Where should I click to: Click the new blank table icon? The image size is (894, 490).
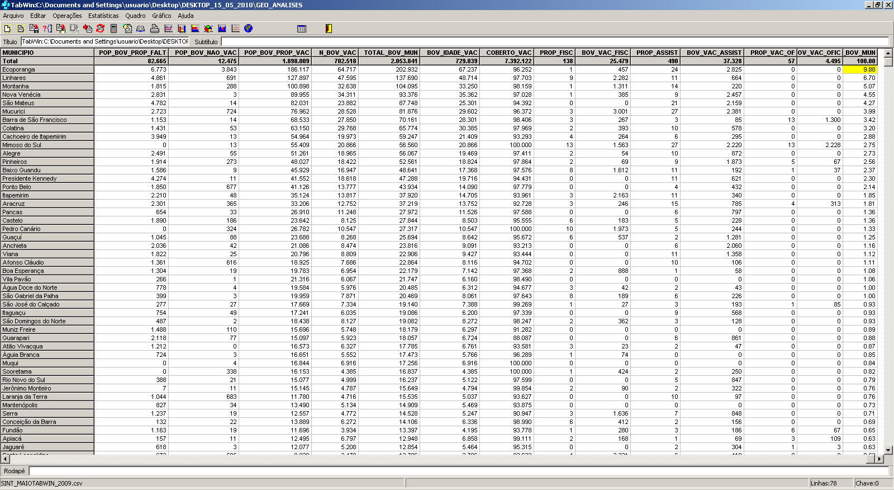click(x=7, y=29)
